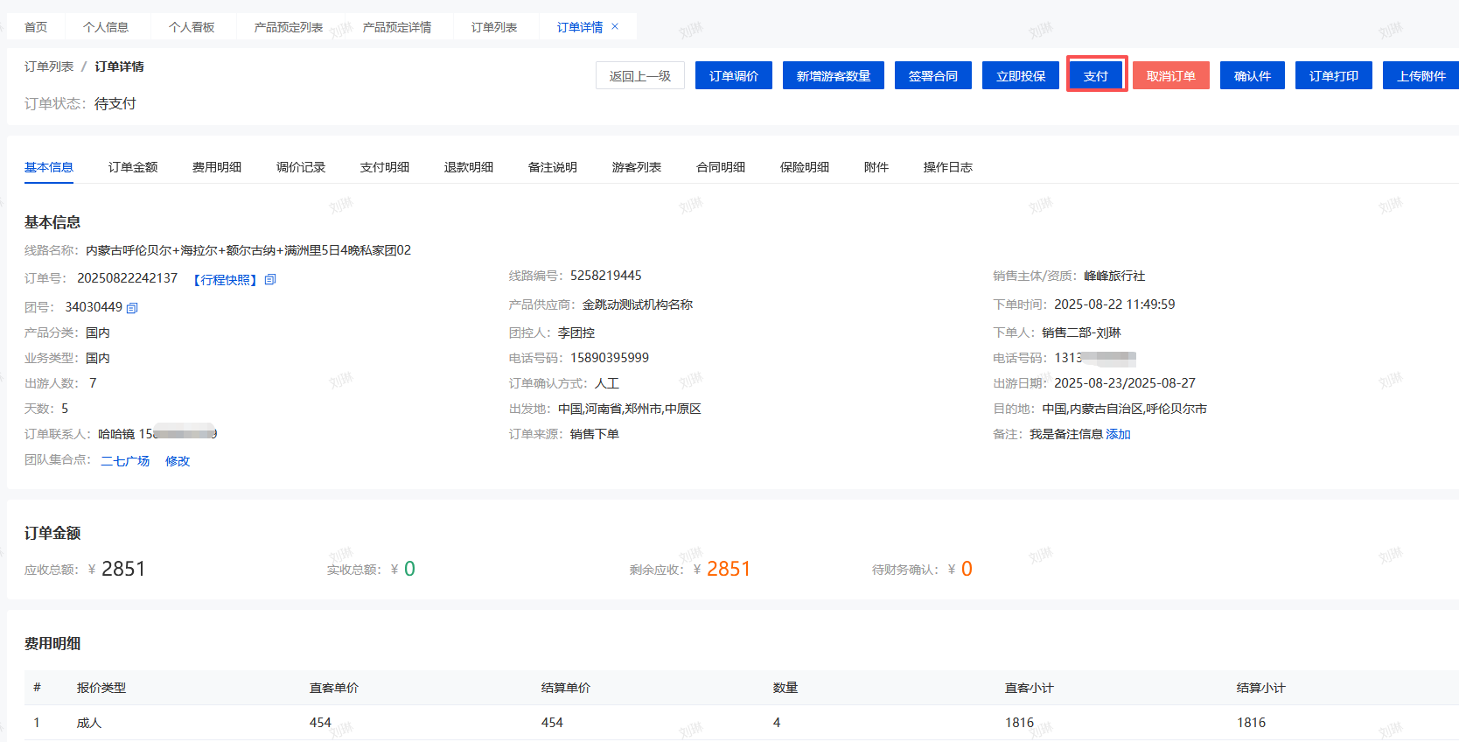This screenshot has height=742, width=1459.
Task: Select the 立即投保 button
Action: [1020, 76]
